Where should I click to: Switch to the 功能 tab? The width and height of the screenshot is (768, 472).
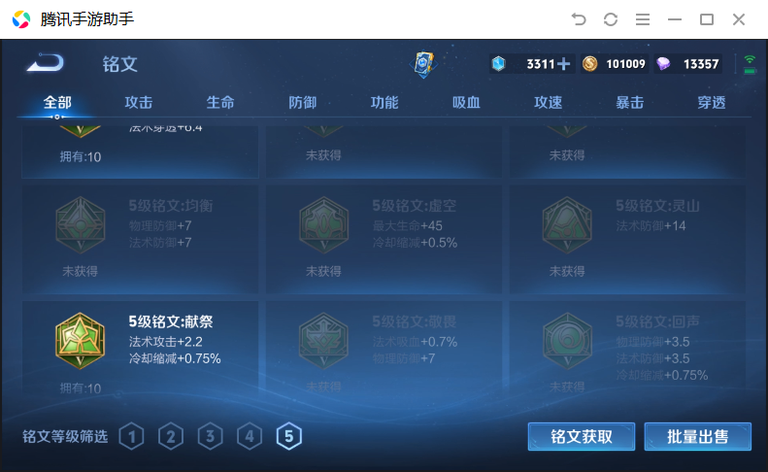coord(384,102)
